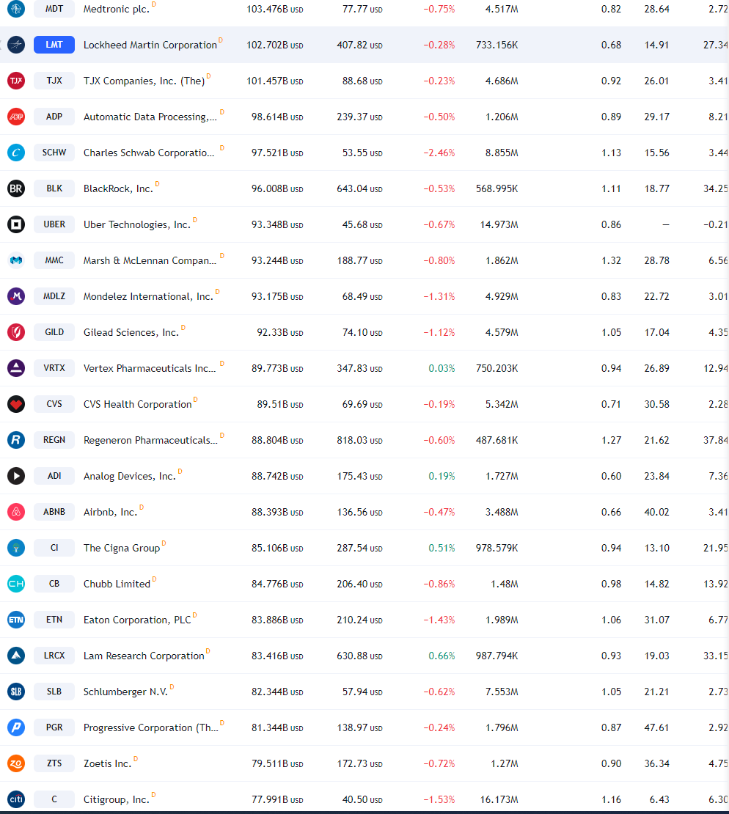Open the Vertex Pharmaceuticals Inc link
This screenshot has height=814, width=729.
tap(150, 369)
